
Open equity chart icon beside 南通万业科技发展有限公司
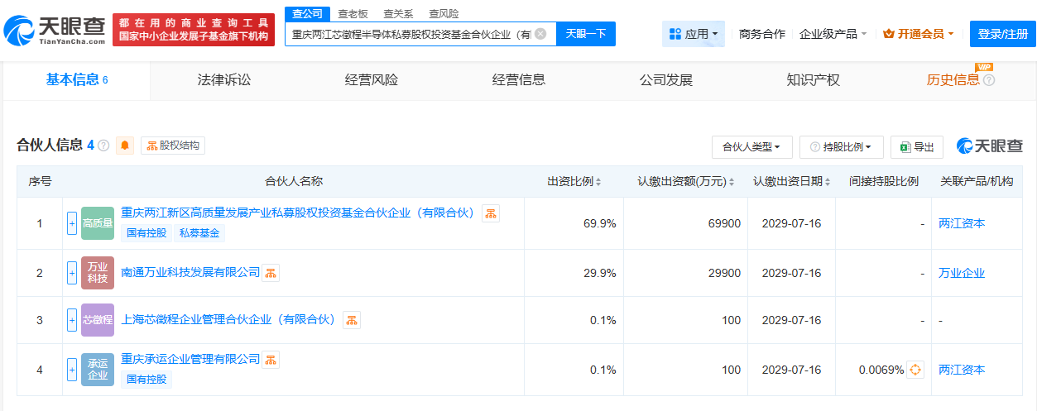(x=271, y=273)
